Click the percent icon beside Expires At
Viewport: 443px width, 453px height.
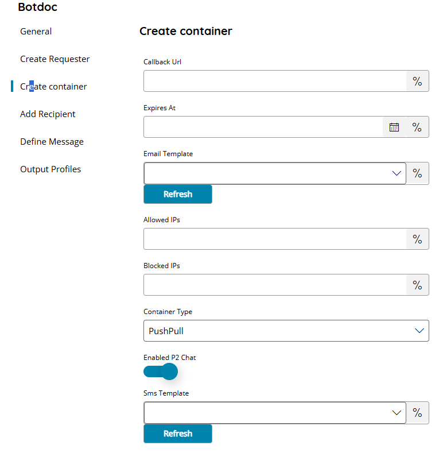point(417,127)
